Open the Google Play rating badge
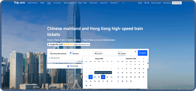The image size is (196, 91). (x=69, y=44)
